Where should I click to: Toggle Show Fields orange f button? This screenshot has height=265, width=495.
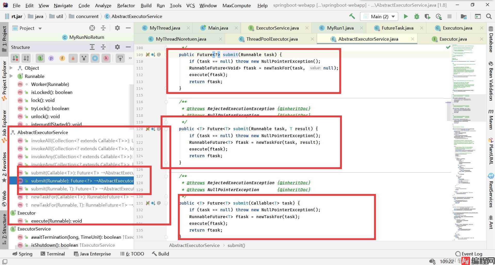tap(62, 58)
